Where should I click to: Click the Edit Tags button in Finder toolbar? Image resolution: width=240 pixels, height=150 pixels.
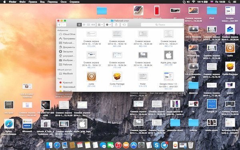pyautogui.click(x=124, y=25)
